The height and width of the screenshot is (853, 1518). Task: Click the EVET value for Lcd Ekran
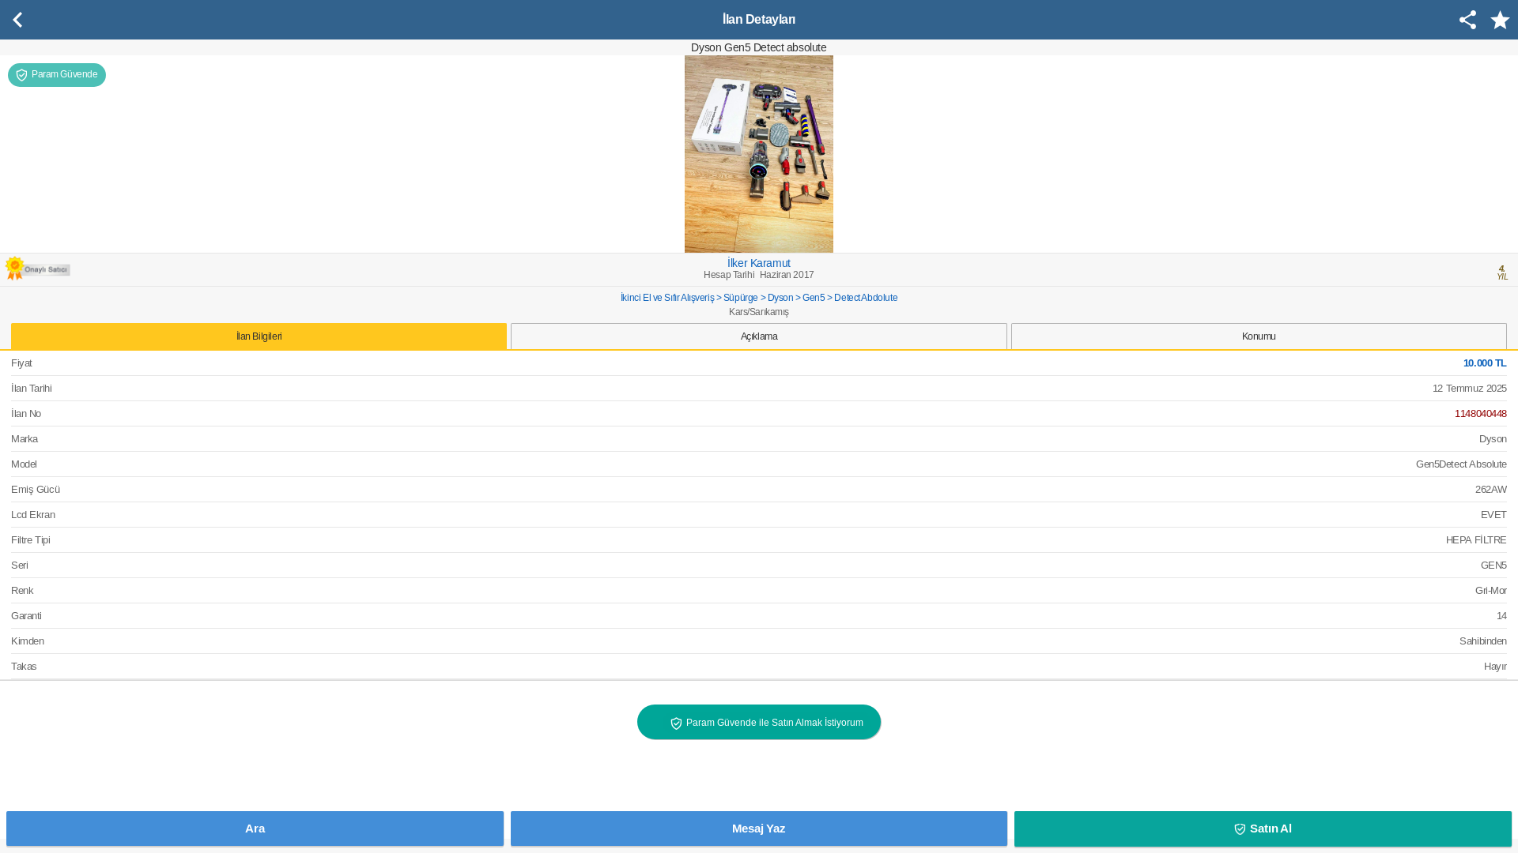pos(1493,515)
